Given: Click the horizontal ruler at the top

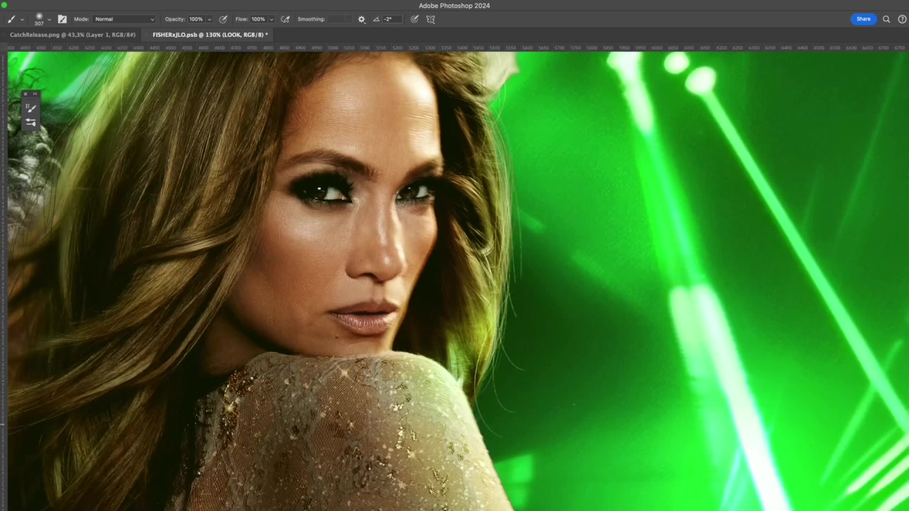Looking at the screenshot, I should point(458,48).
